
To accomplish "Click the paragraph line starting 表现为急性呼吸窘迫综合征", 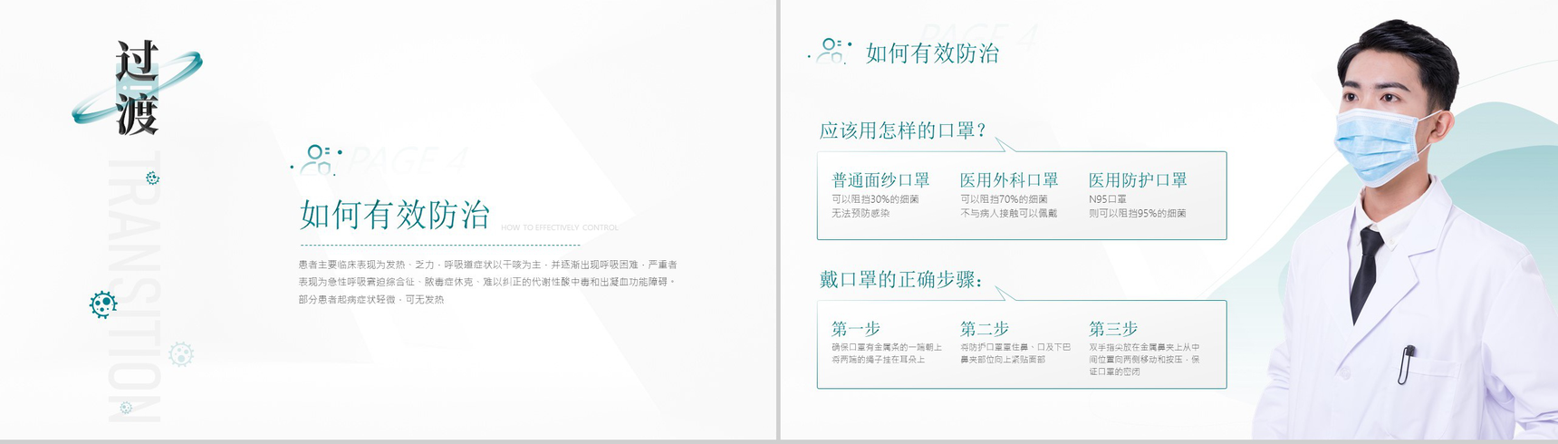I will (x=486, y=282).
